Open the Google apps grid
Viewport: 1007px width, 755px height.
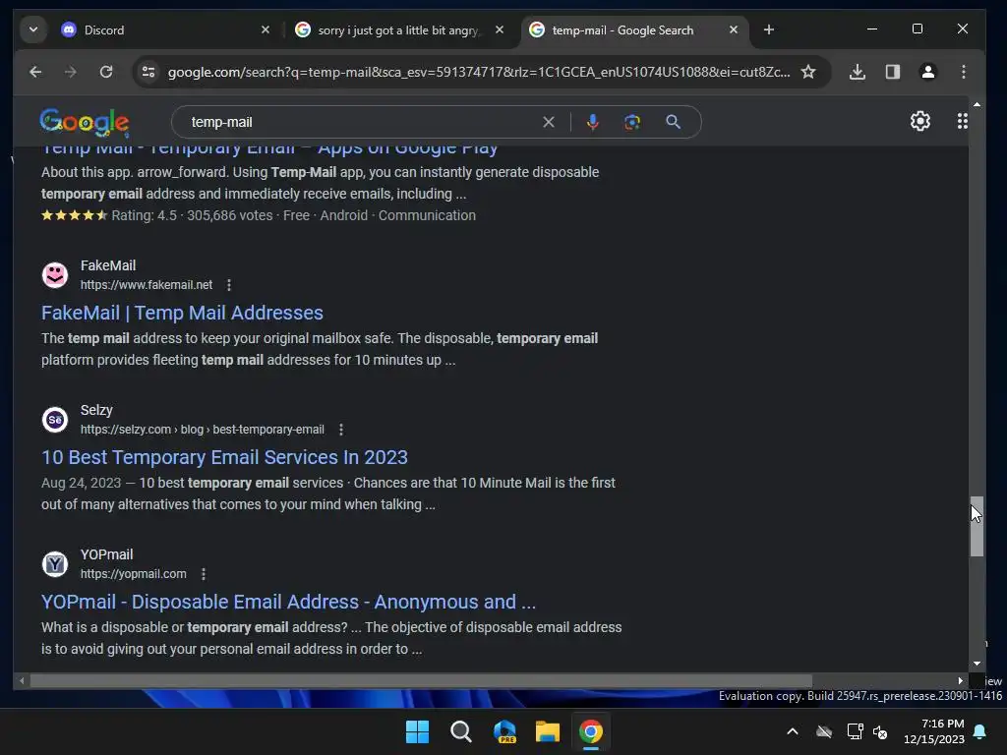click(x=962, y=121)
